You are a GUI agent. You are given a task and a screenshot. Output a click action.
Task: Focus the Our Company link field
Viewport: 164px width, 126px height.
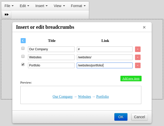pyautogui.click(x=105, y=49)
